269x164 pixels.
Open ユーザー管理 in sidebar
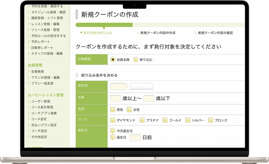[x=41, y=102]
